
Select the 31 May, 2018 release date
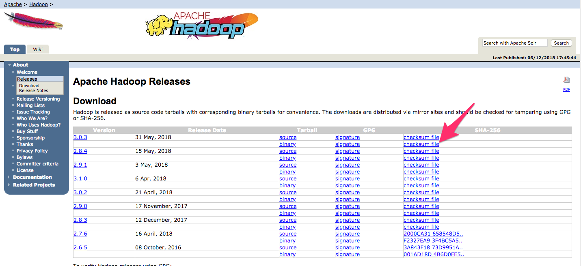(x=153, y=137)
